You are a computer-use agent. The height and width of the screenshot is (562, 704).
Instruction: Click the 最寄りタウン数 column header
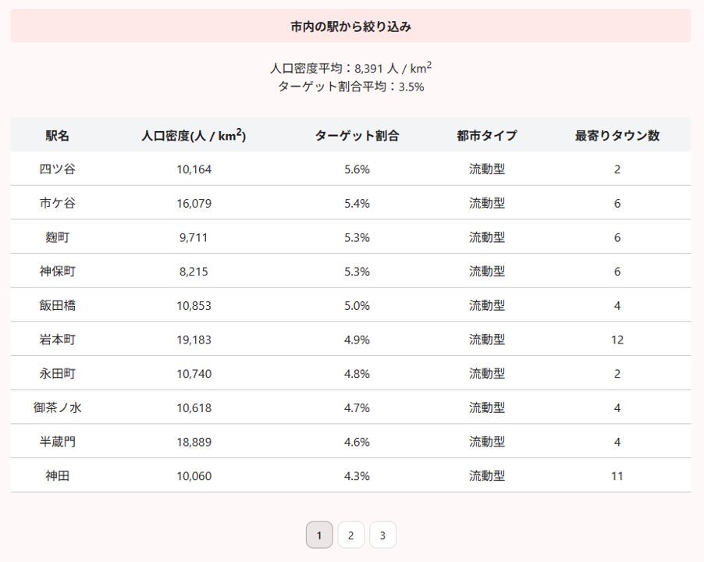point(617,135)
